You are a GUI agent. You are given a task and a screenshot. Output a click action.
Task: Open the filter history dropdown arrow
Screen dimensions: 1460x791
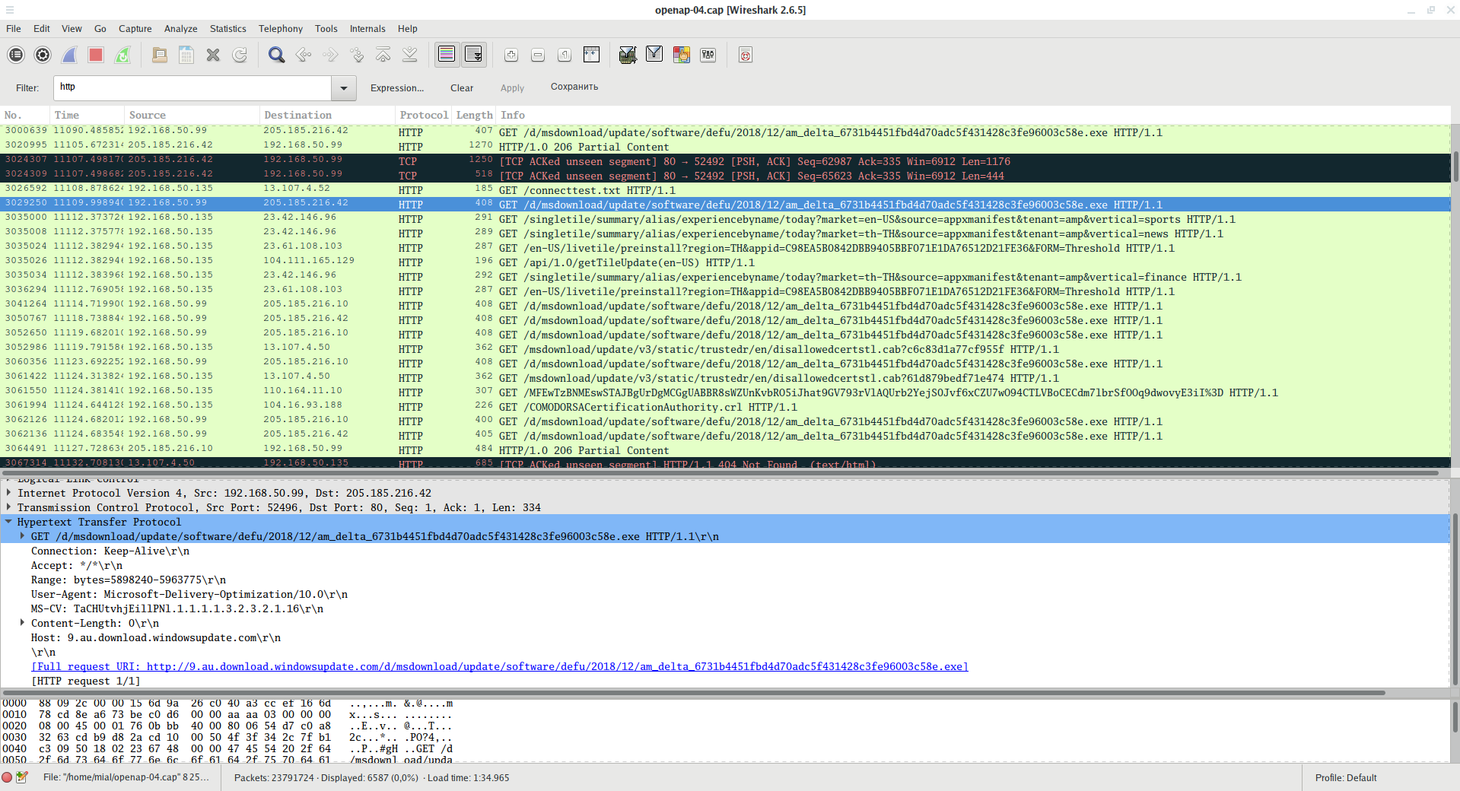(344, 88)
